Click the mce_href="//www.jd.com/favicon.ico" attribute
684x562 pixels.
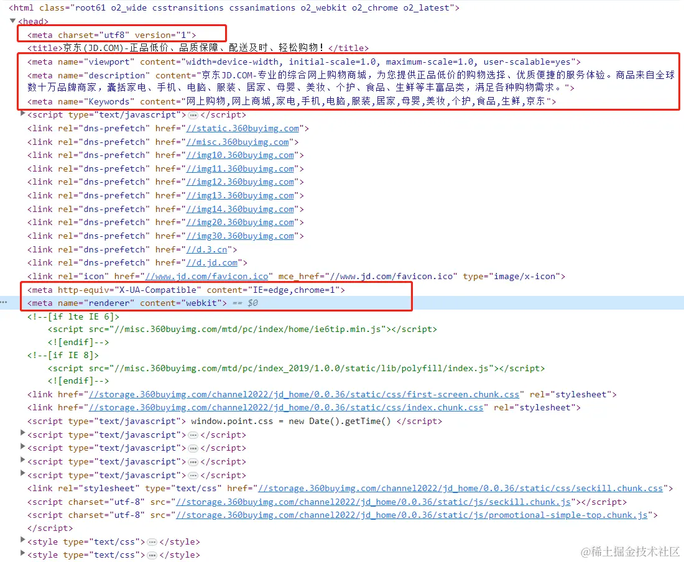[367, 277]
